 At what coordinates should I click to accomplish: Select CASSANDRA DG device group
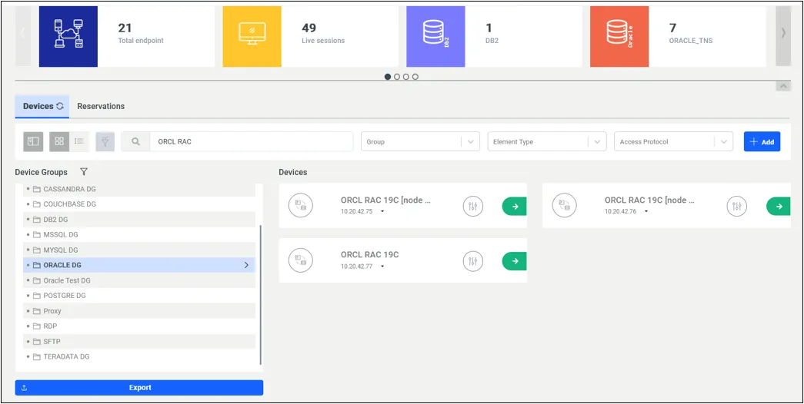point(139,189)
